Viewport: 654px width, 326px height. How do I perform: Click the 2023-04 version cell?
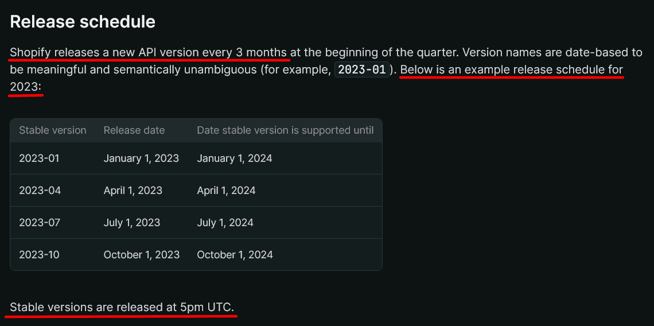pyautogui.click(x=40, y=191)
